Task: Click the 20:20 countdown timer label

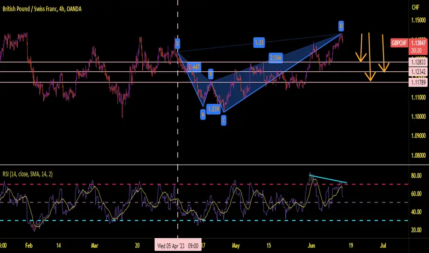Action: pos(416,51)
